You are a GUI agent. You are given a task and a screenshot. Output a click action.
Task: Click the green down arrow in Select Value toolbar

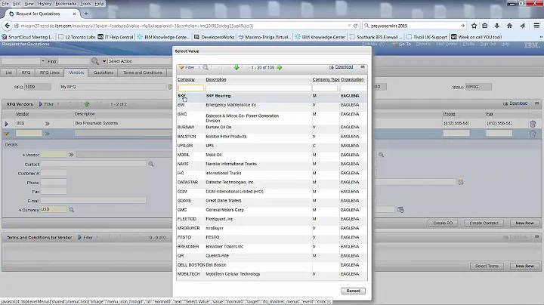[236, 67]
